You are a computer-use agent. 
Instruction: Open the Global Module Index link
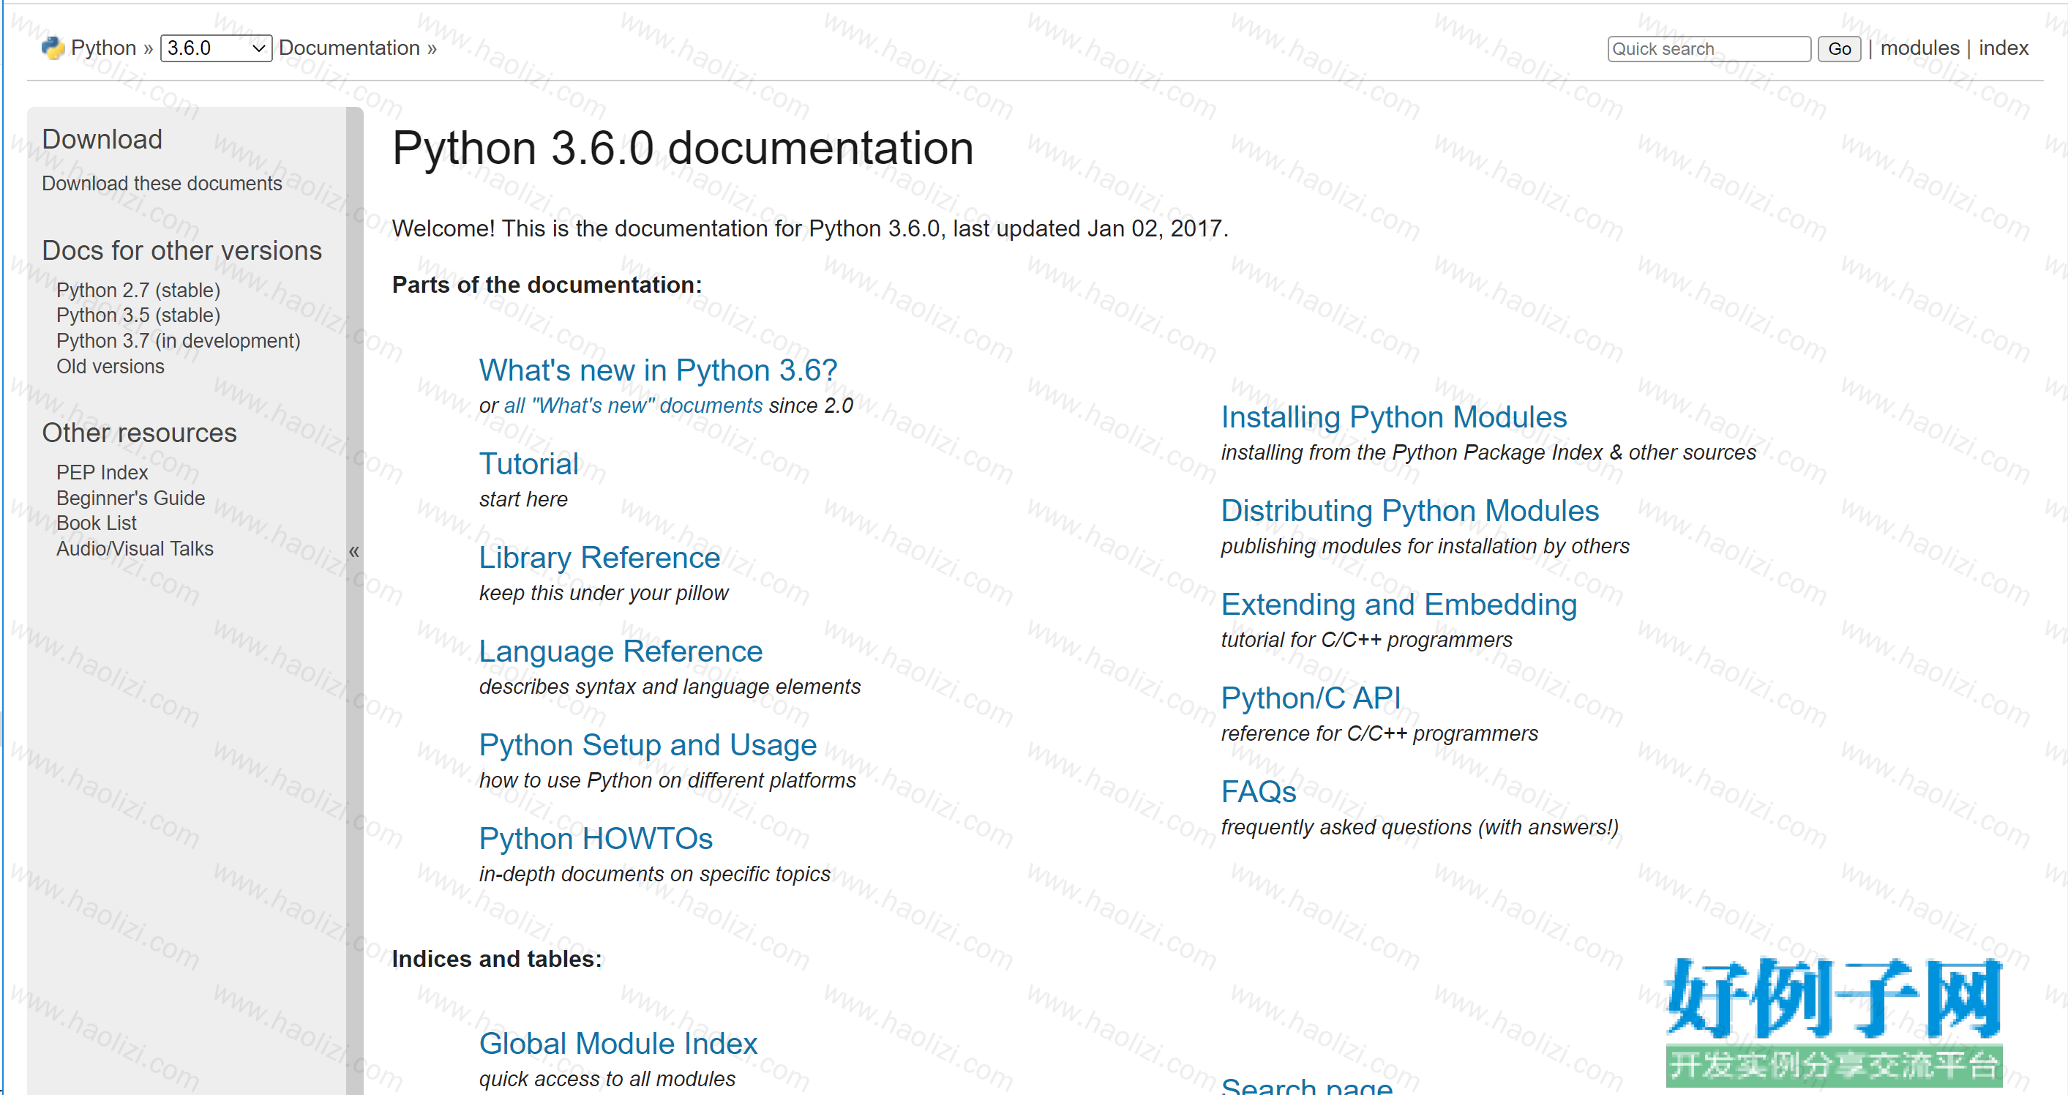(x=618, y=1044)
